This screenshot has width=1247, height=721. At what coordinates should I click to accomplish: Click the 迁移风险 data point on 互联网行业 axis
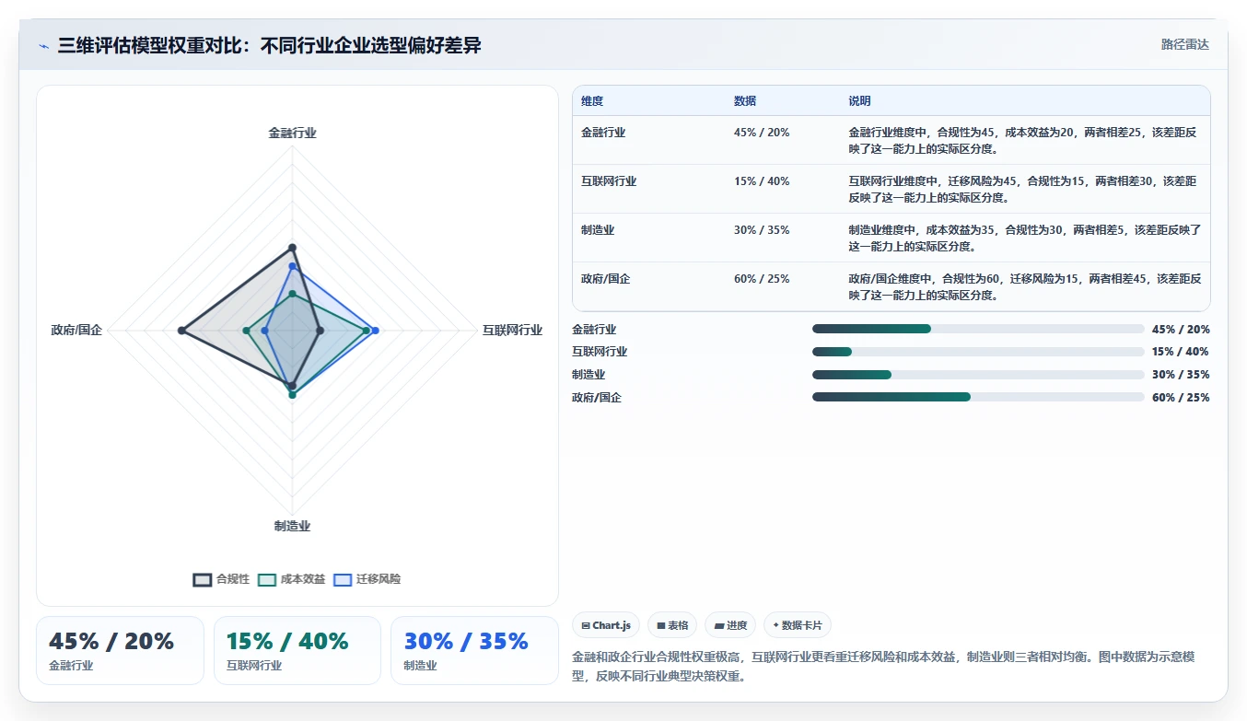(x=375, y=330)
